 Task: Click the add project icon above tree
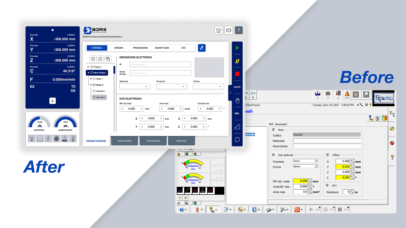93,59
